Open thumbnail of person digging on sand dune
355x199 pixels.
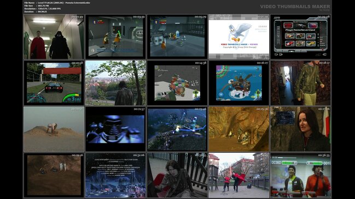click(54, 129)
